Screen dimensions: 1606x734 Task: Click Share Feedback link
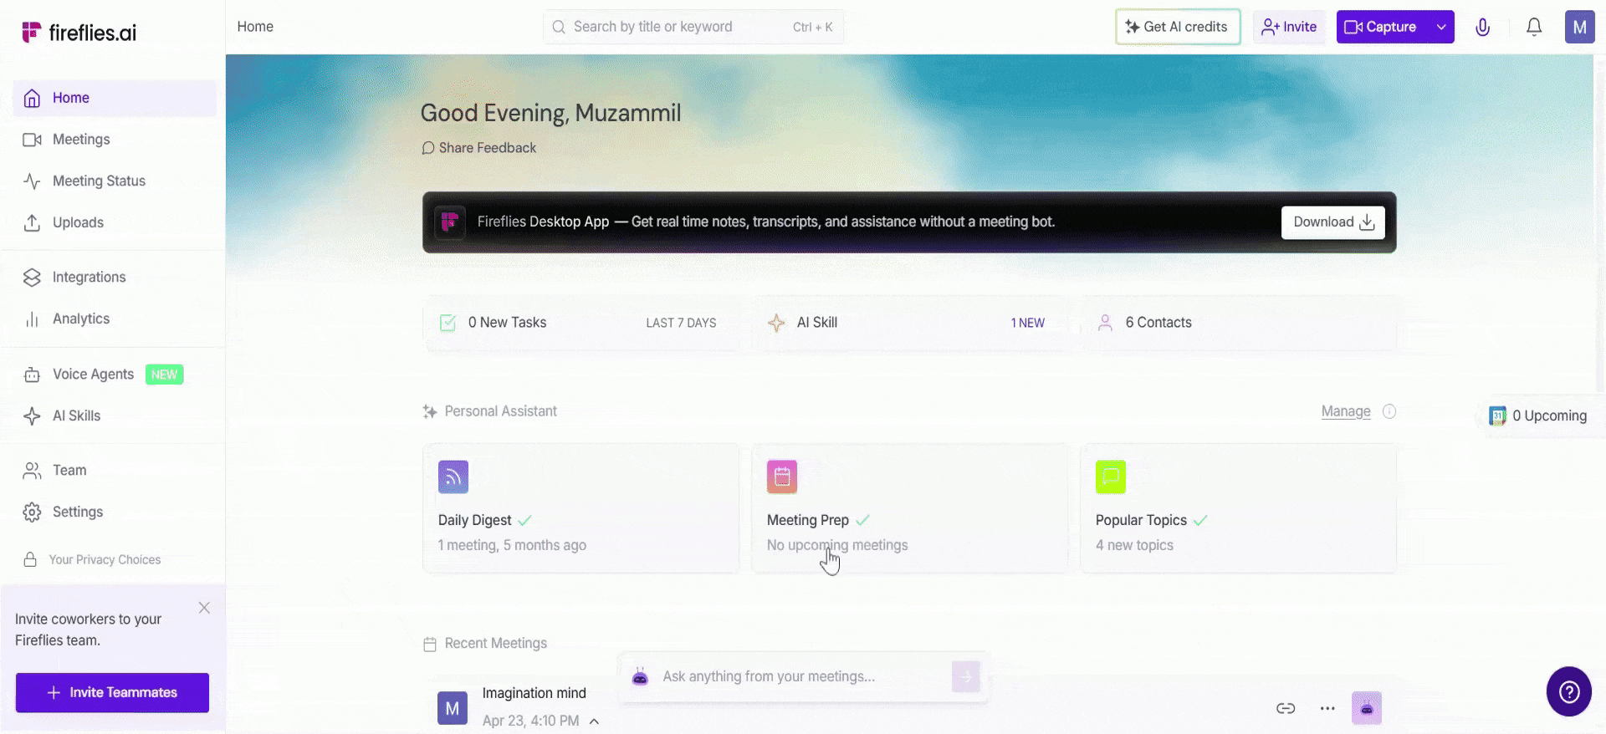point(479,148)
